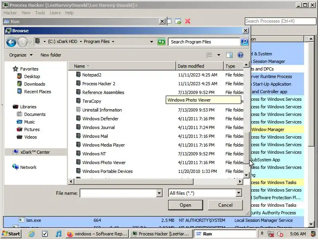Select the Windows Journal folder

point(98,127)
